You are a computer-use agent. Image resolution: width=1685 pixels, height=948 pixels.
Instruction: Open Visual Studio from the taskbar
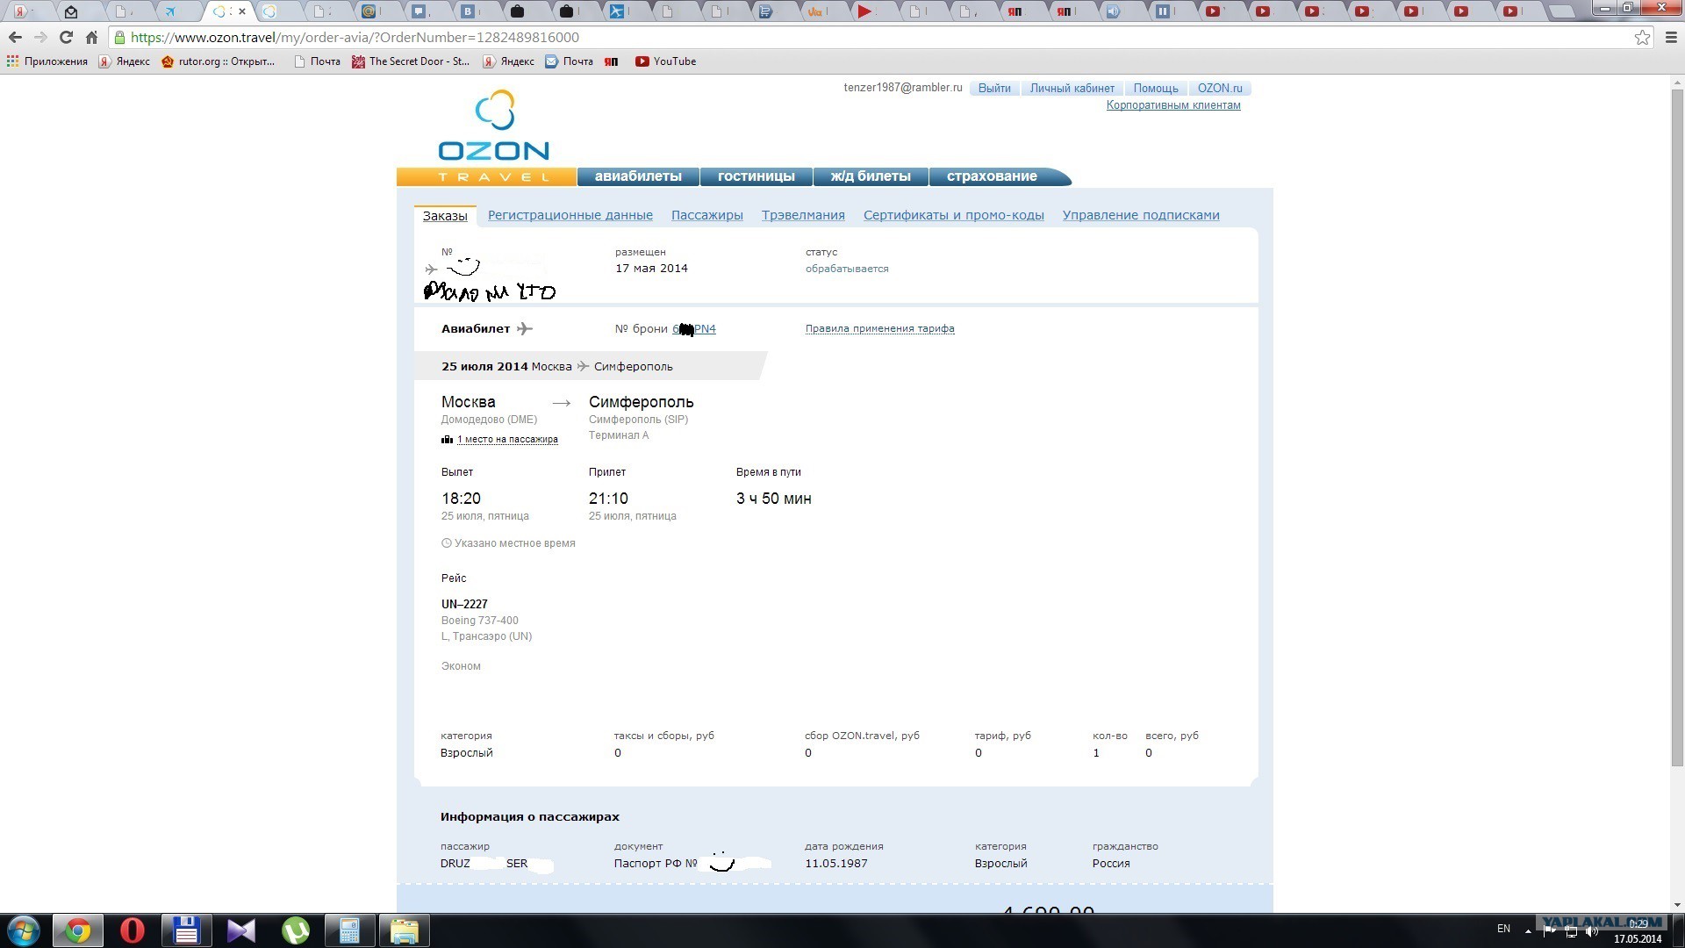point(241,930)
